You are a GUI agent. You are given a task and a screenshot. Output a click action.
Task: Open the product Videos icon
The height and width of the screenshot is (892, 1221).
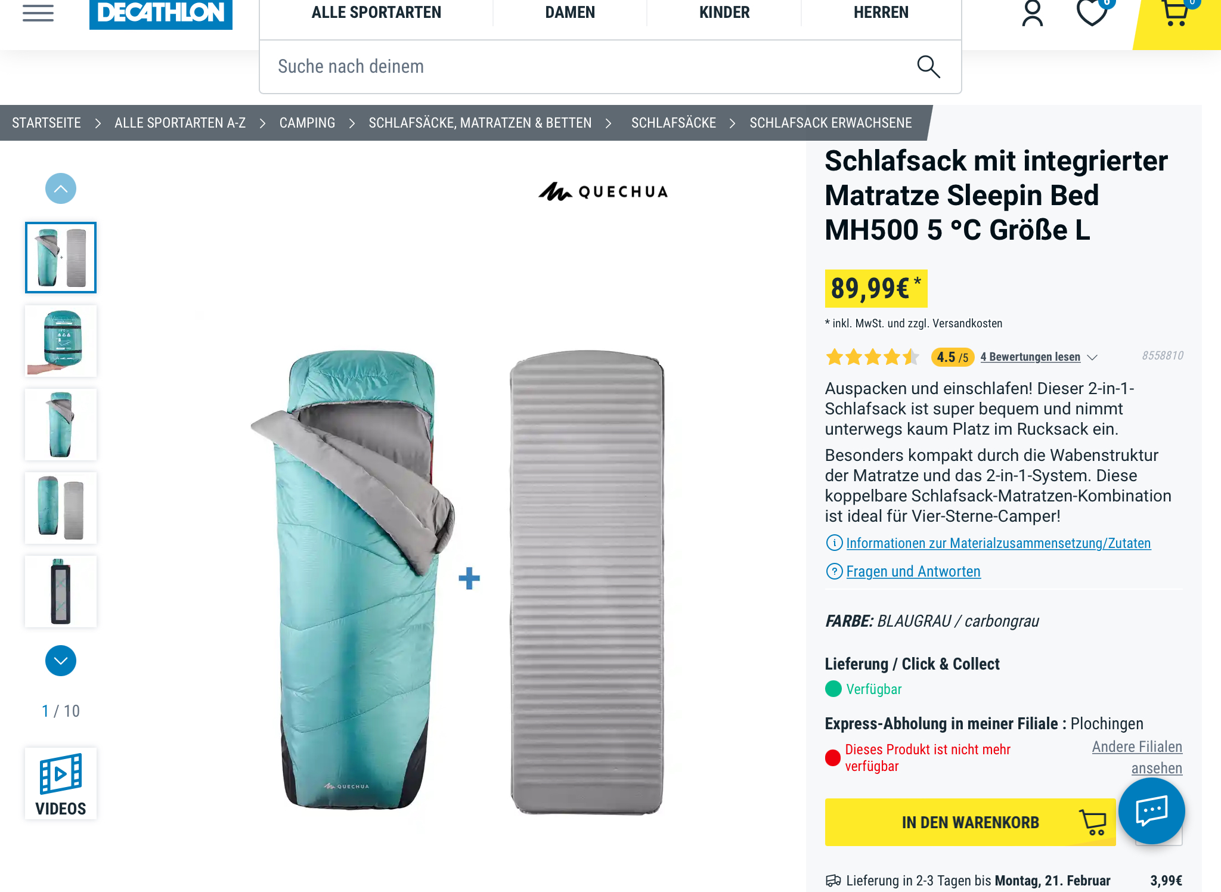61,783
